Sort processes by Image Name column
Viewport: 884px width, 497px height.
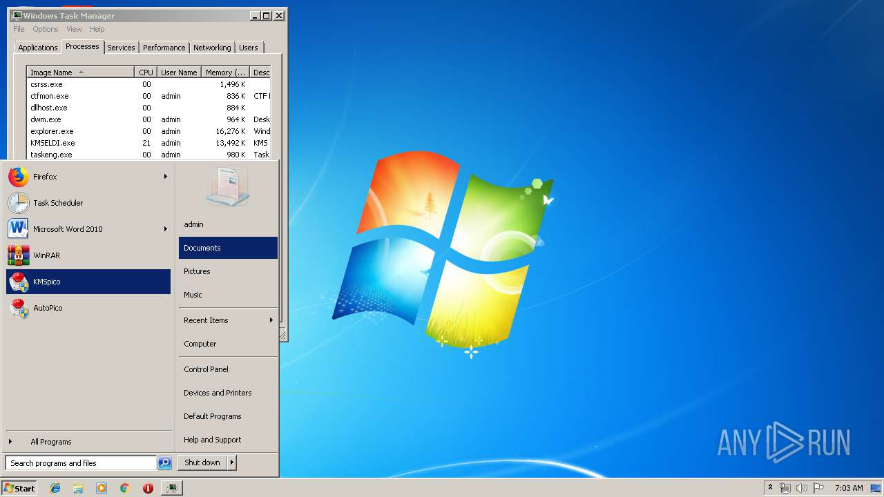(80, 72)
